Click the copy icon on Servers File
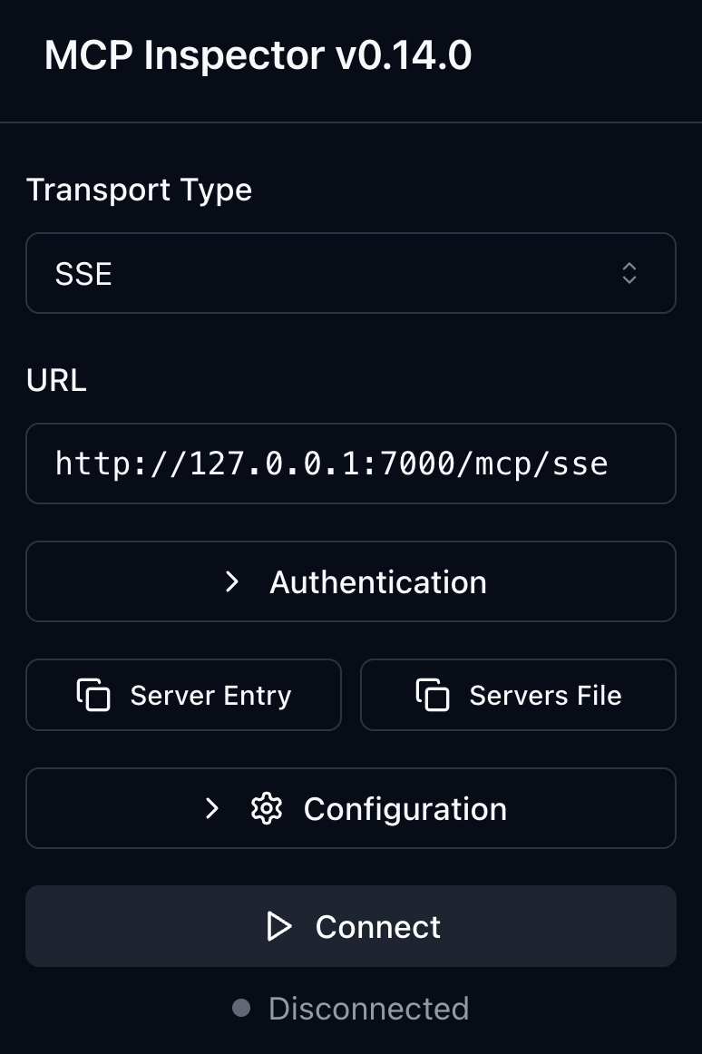The width and height of the screenshot is (702, 1054). 433,695
